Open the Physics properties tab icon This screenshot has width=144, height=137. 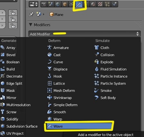click(x=114, y=4)
